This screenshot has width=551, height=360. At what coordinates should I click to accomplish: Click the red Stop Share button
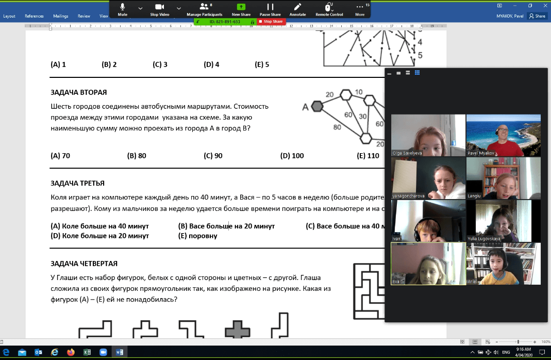271,22
